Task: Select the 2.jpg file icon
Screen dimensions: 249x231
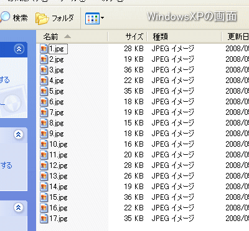Action: (44, 59)
